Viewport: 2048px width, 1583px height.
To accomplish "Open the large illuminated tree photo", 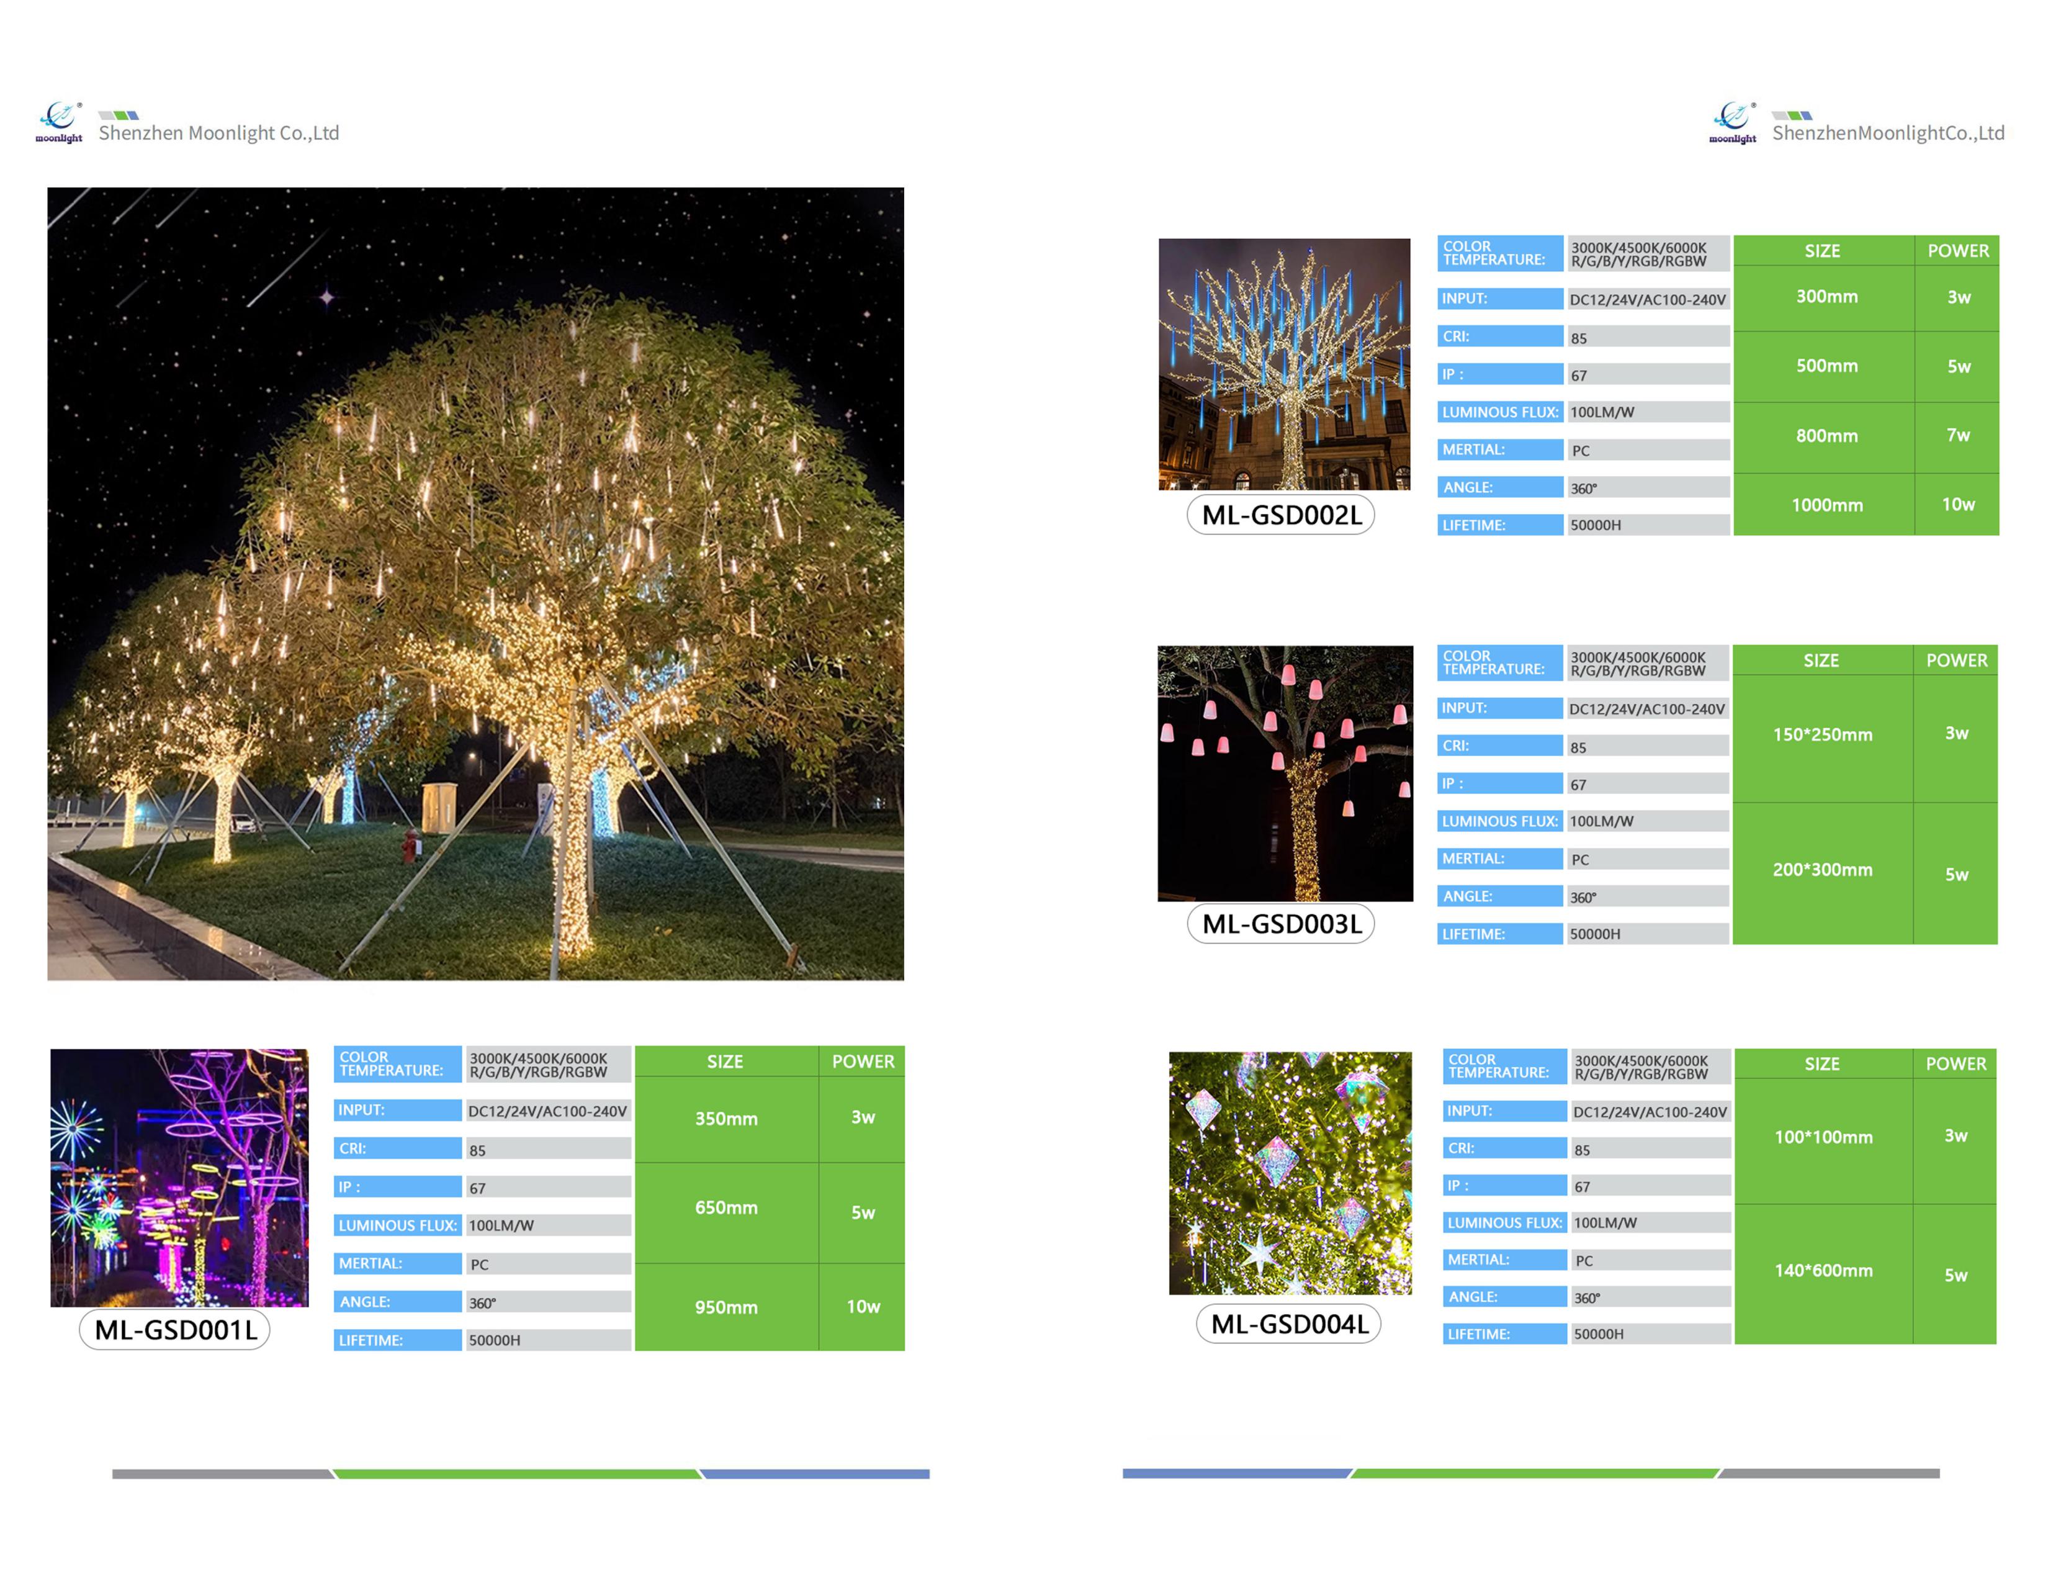I will tap(475, 584).
